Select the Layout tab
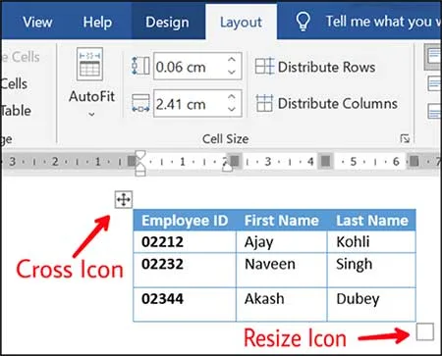Viewport: 442px width, 356px height. point(241,23)
